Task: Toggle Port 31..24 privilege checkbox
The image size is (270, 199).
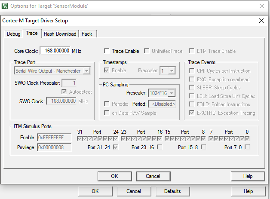Action: 116,147
